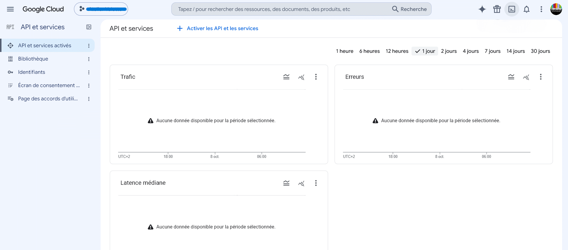Open options menu for Identifiants
The image size is (568, 250).
(89, 72)
